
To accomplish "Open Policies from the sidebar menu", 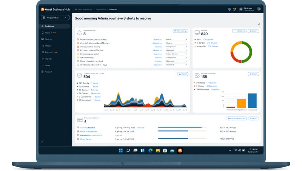I will tap(48, 46).
